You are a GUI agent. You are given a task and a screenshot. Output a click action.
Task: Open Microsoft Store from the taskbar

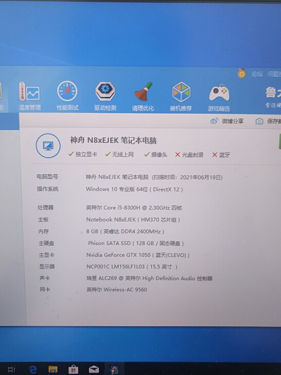(73, 369)
